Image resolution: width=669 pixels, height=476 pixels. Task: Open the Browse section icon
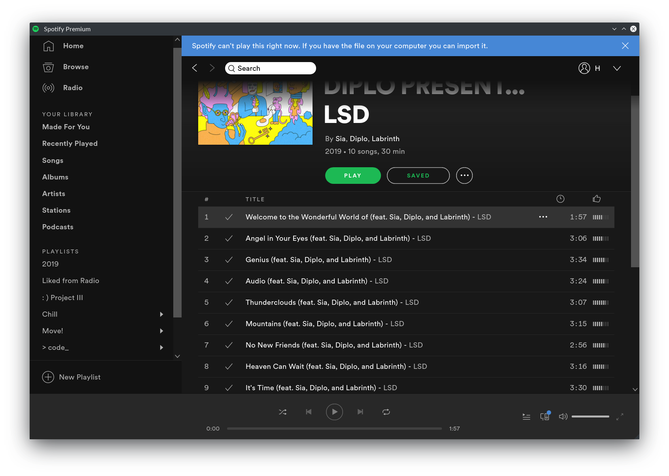48,67
